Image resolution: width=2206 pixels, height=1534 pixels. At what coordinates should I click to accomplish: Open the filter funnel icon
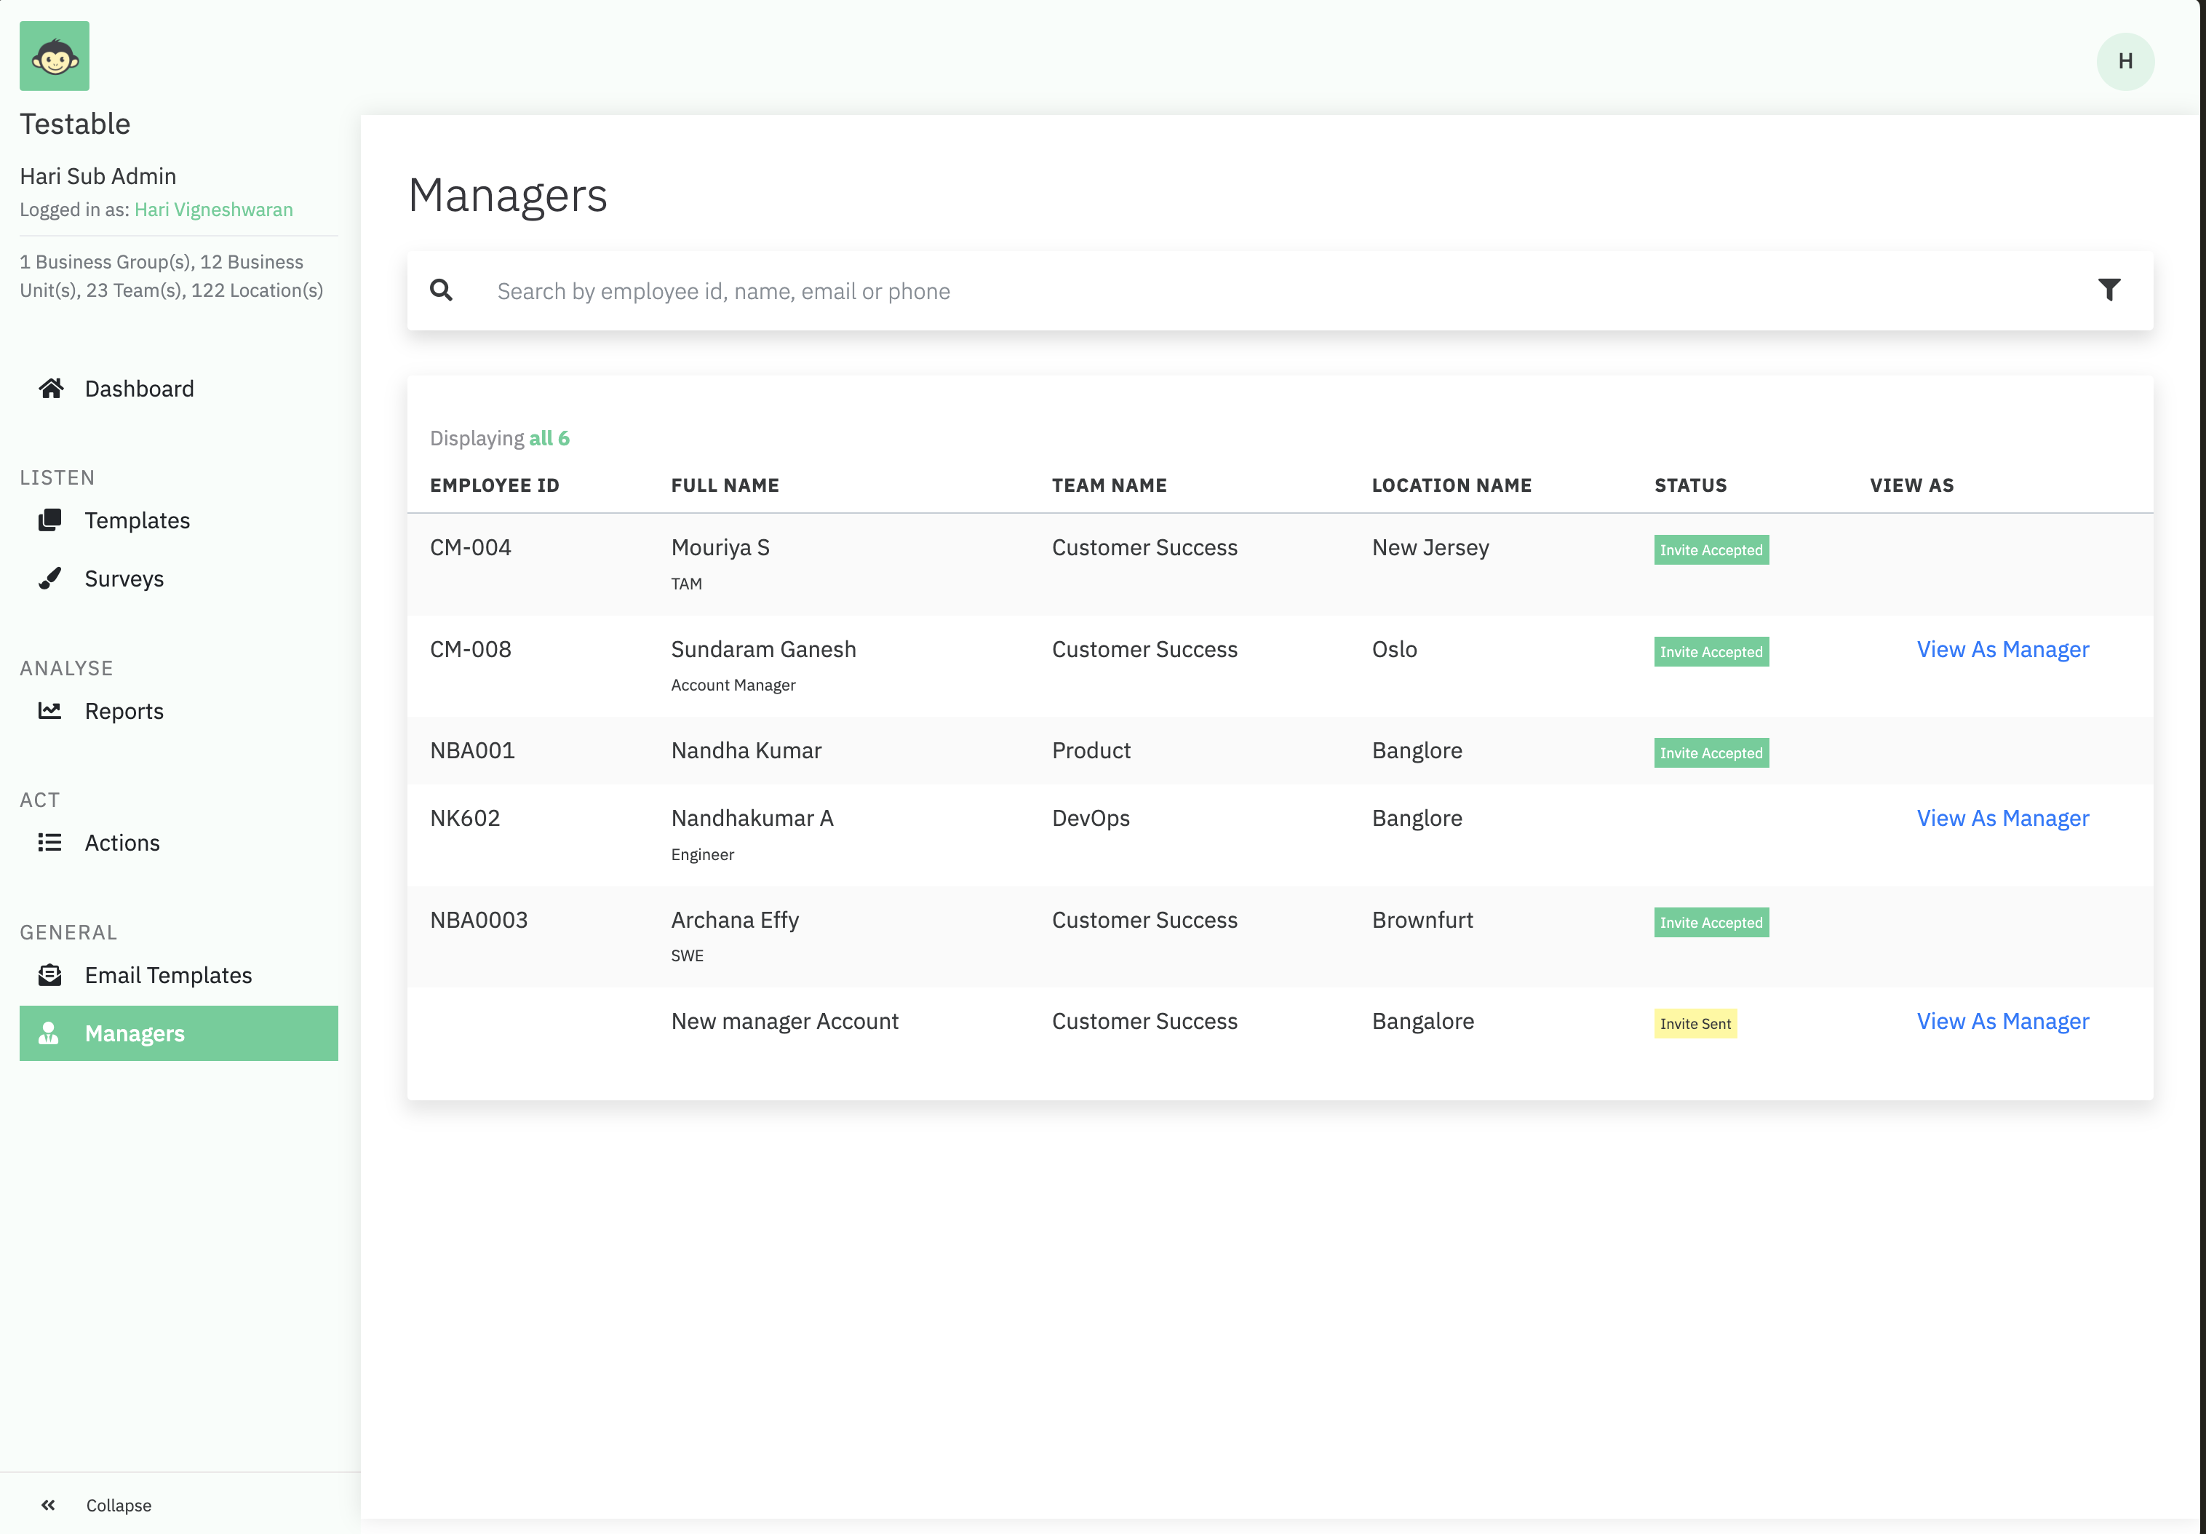(2109, 290)
